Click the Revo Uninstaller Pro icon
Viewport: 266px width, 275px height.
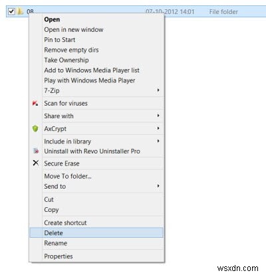coord(36,151)
